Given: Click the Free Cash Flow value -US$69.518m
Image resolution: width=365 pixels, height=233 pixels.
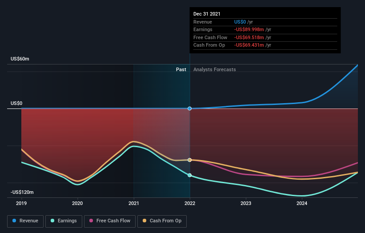Looking at the screenshot, I should [x=249, y=37].
